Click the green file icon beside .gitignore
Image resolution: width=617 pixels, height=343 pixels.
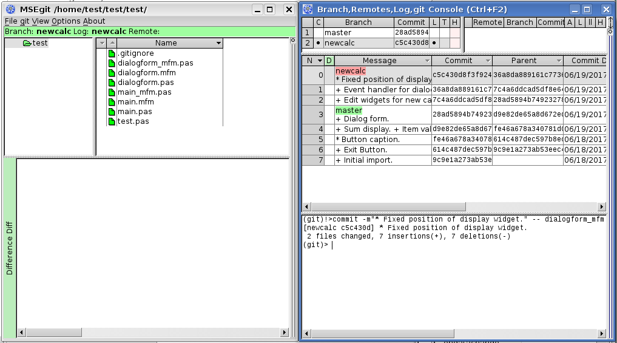(x=112, y=53)
